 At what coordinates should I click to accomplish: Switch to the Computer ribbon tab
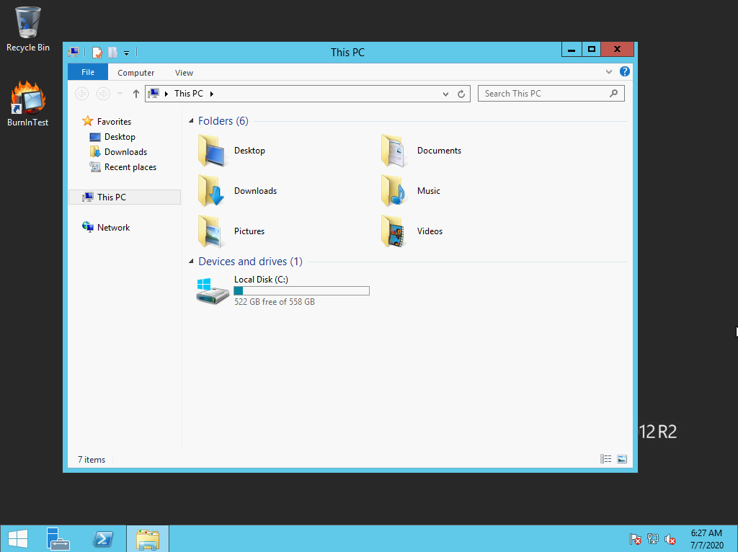pos(135,73)
